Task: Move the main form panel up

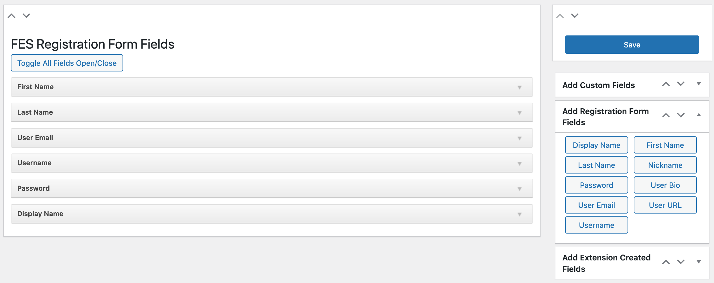Action: [x=11, y=16]
